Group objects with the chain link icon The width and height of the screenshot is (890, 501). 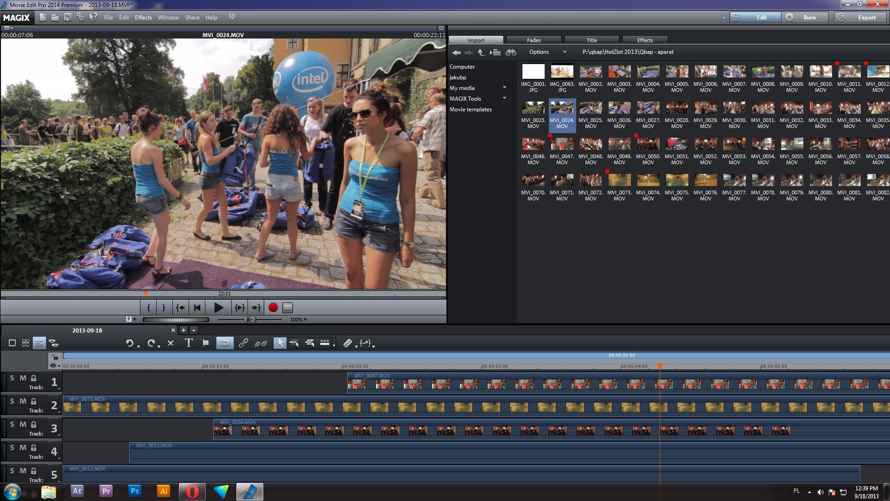[x=243, y=343]
